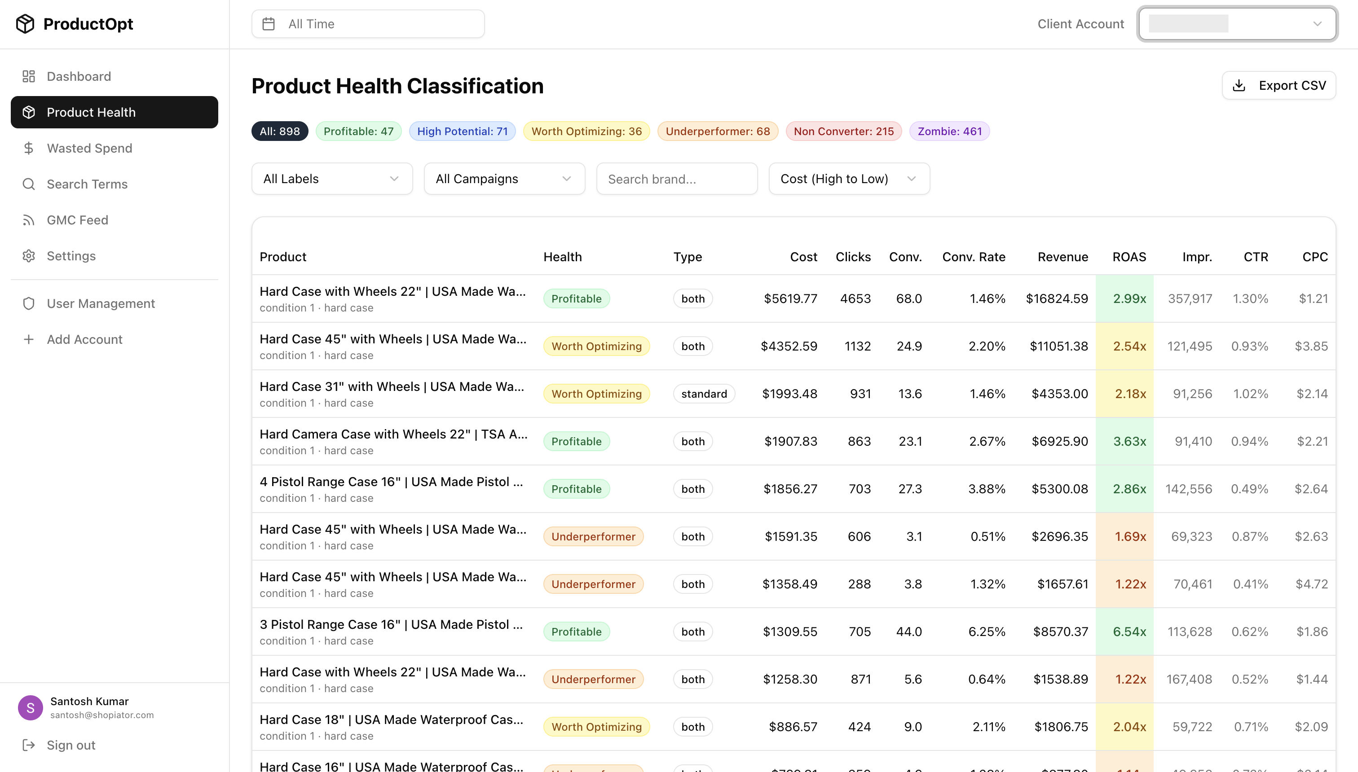Click the Export CSV button
Image resolution: width=1358 pixels, height=772 pixels.
pos(1279,85)
